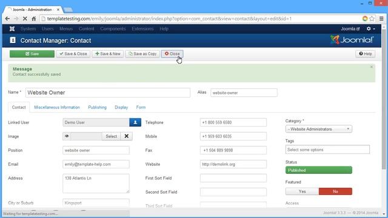The width and height of the screenshot is (388, 218).
Task: Switch to the Form tab
Action: (x=141, y=107)
